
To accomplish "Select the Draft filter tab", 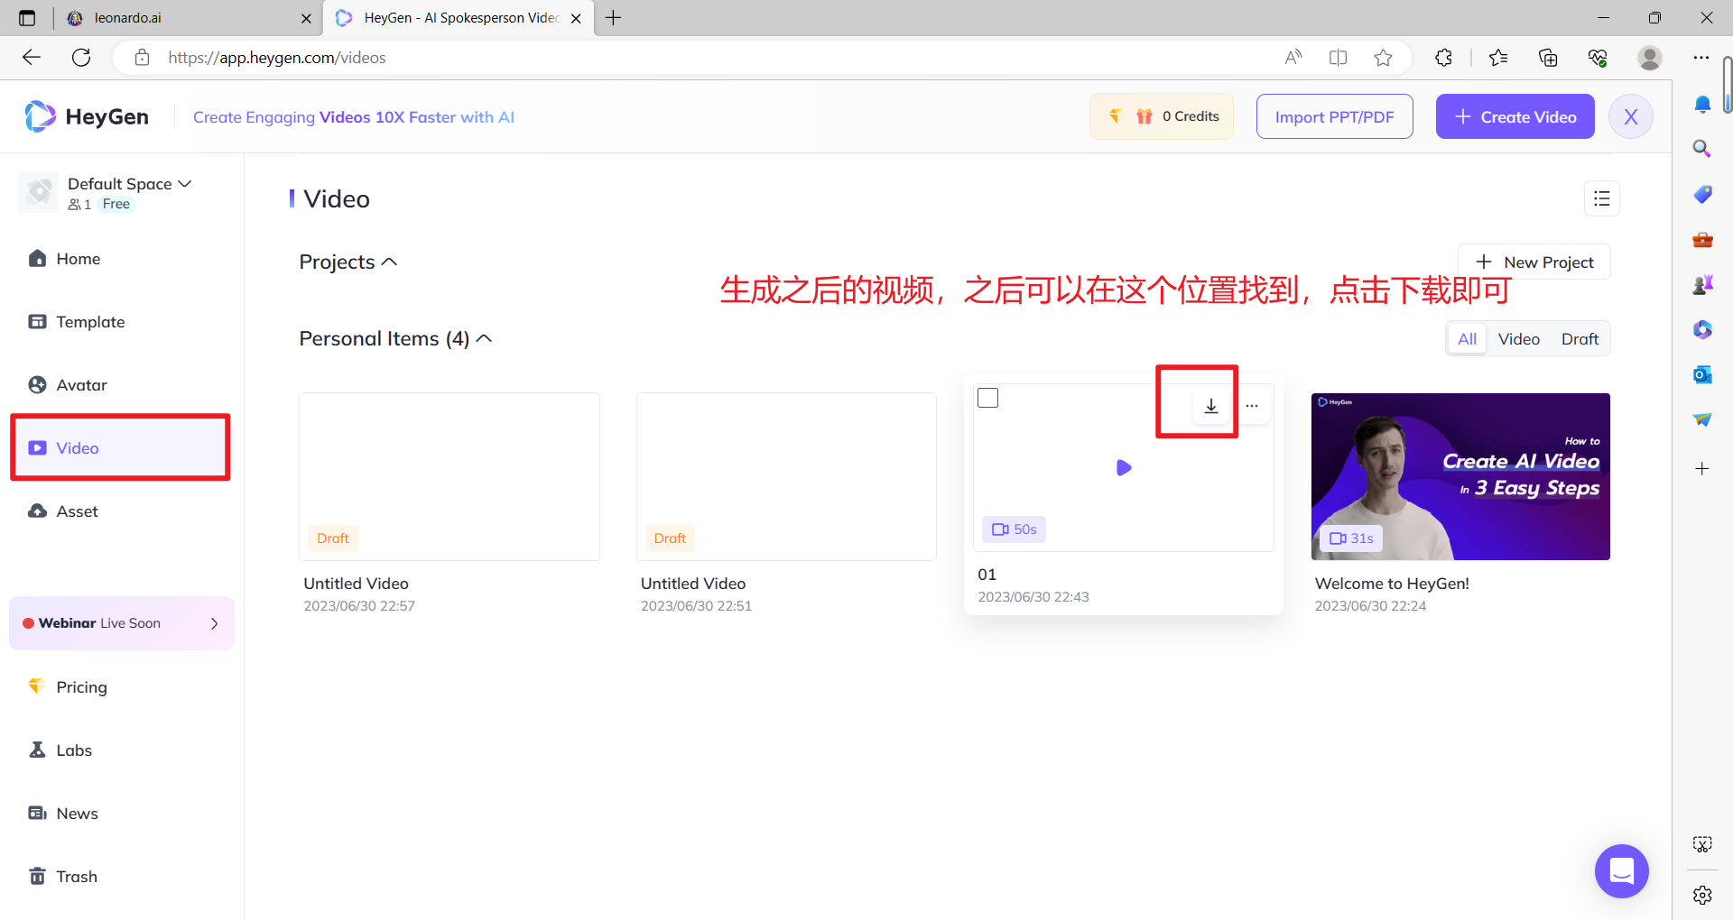I will (x=1580, y=339).
